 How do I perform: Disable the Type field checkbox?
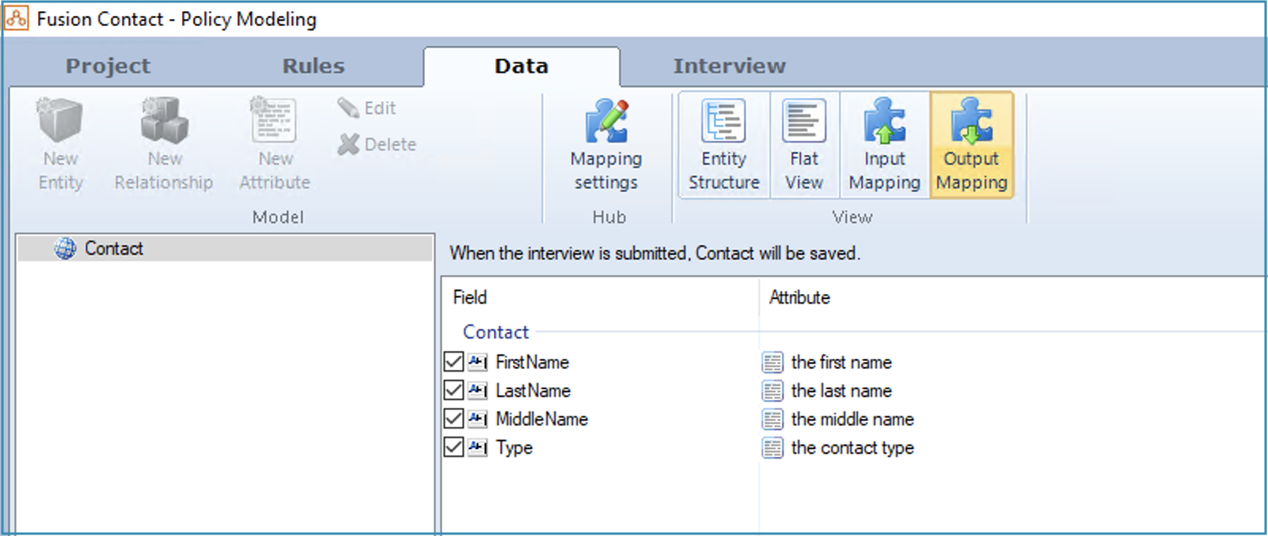[454, 447]
